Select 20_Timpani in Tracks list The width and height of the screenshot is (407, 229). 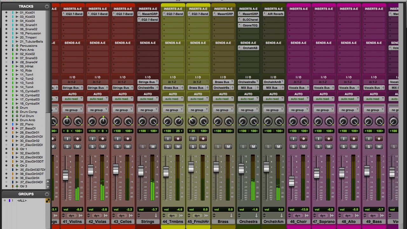(28, 38)
